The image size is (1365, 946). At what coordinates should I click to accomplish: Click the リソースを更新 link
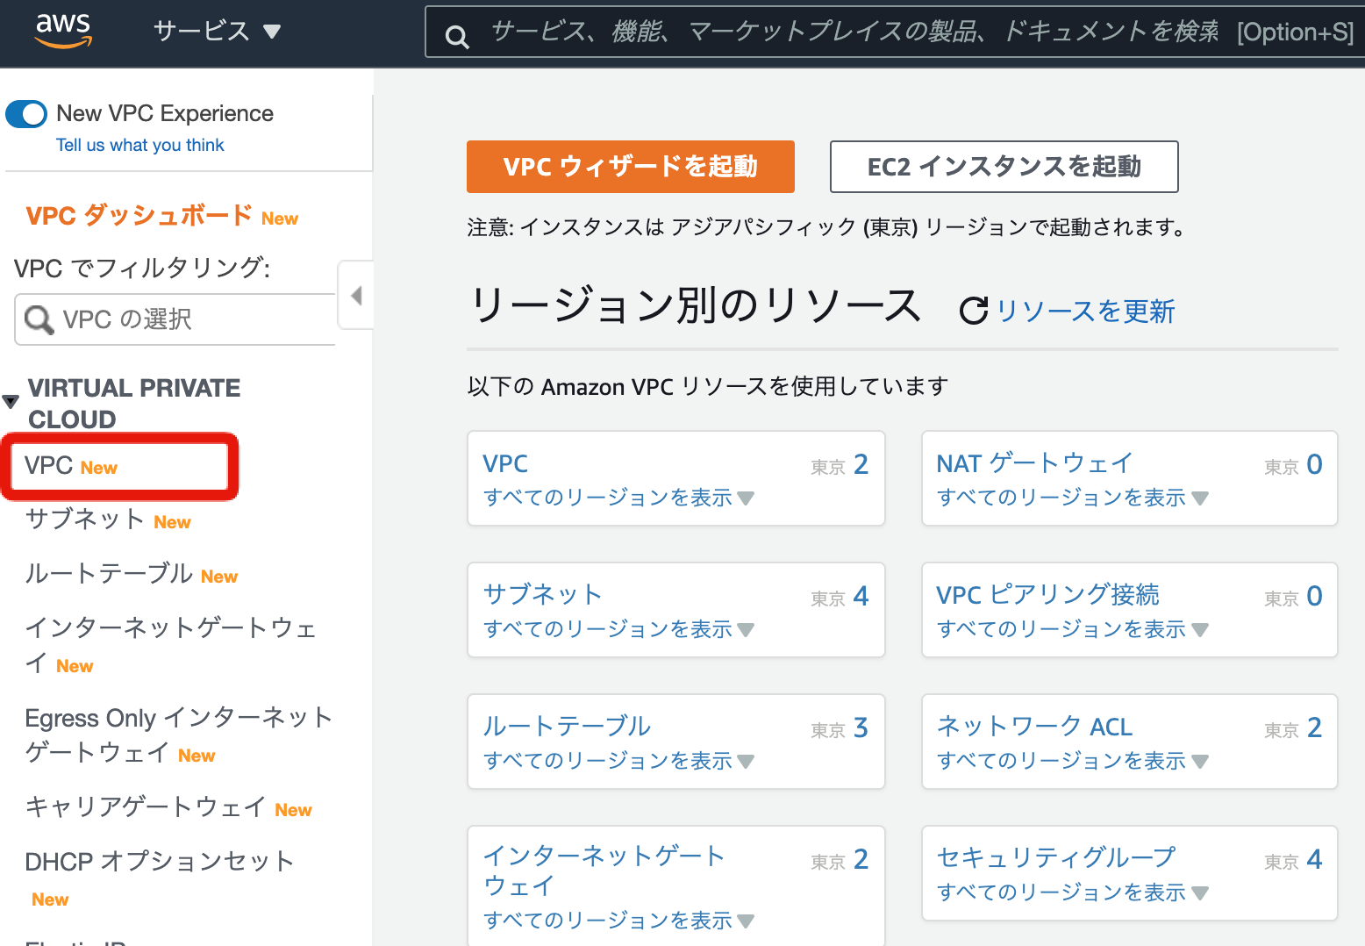pos(1085,311)
